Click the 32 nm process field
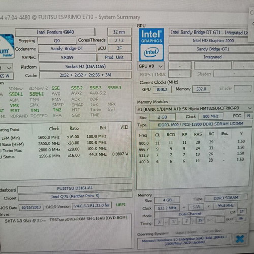The height and width of the screenshot is (254, 254). [x=119, y=32]
